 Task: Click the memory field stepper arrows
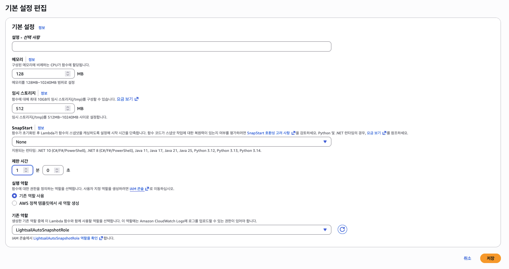[67, 74]
